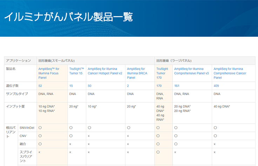This screenshot has height=166, width=258.
Task: Select the page title イルミナがんパネル製品一覧
Action: [x=68, y=17]
